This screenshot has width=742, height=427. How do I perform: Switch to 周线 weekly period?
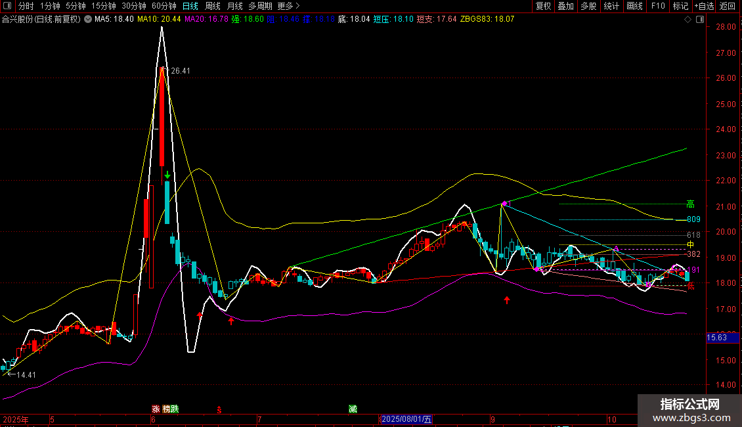point(213,6)
